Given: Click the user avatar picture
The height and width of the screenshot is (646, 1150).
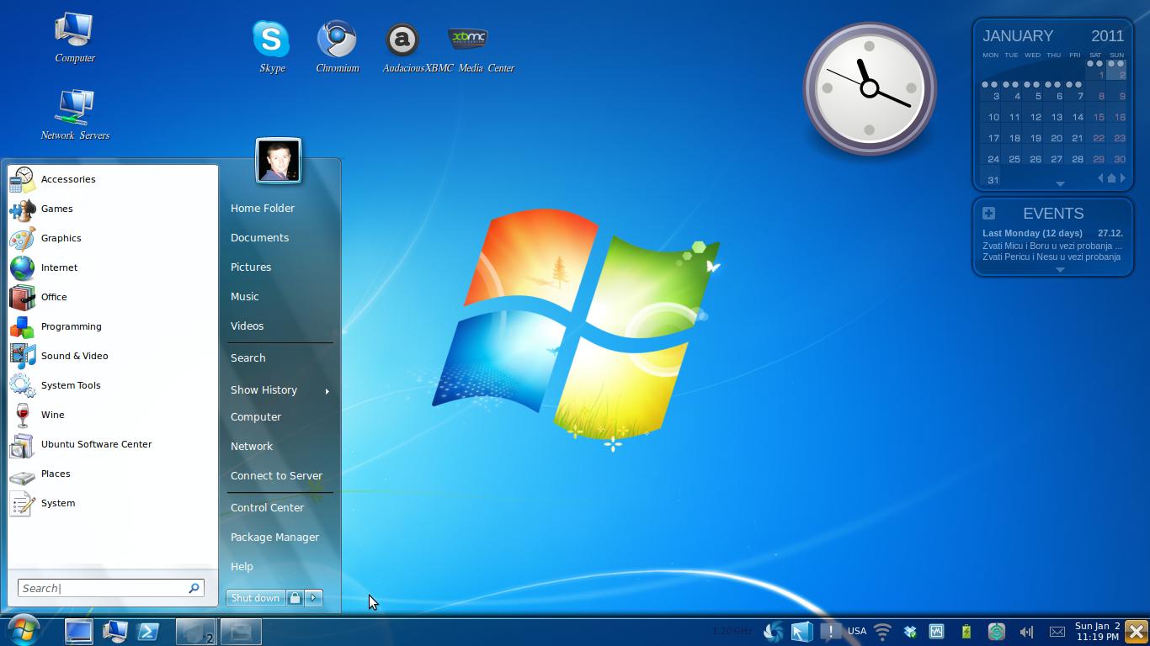Looking at the screenshot, I should (x=279, y=161).
